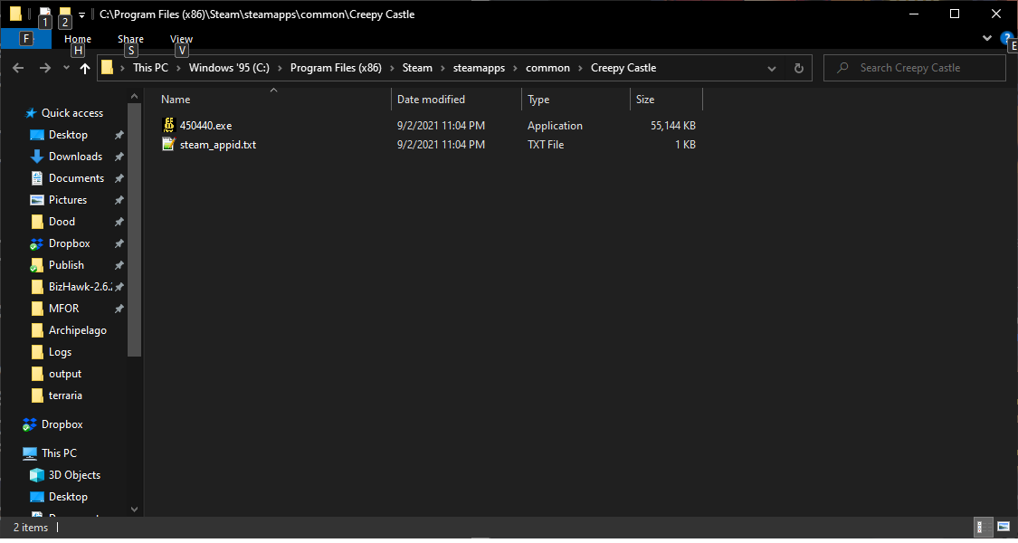This screenshot has height=543, width=1018.
Task: Launch the 450440.exe application
Action: point(204,125)
